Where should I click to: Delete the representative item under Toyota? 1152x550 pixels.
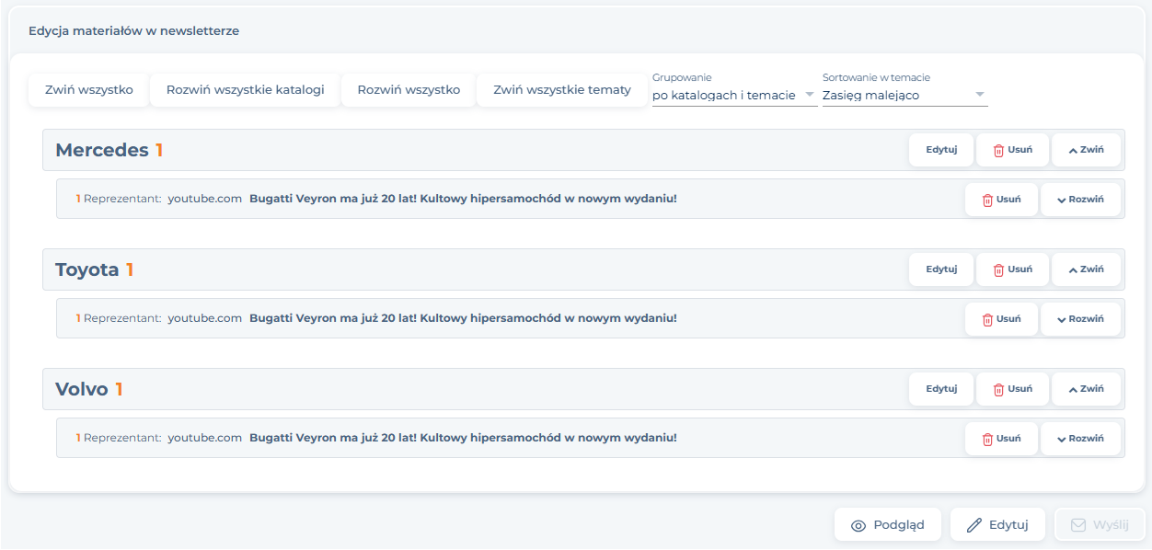(1001, 319)
